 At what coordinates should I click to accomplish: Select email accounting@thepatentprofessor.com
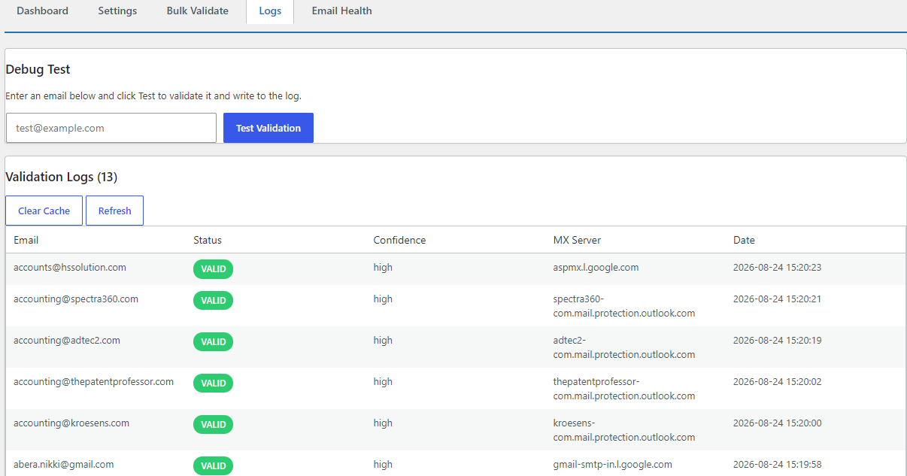point(93,381)
